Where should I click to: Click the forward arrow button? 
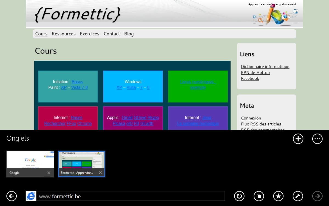pos(317,196)
